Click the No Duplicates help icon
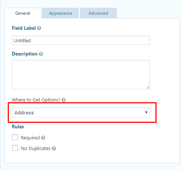 coord(54,149)
